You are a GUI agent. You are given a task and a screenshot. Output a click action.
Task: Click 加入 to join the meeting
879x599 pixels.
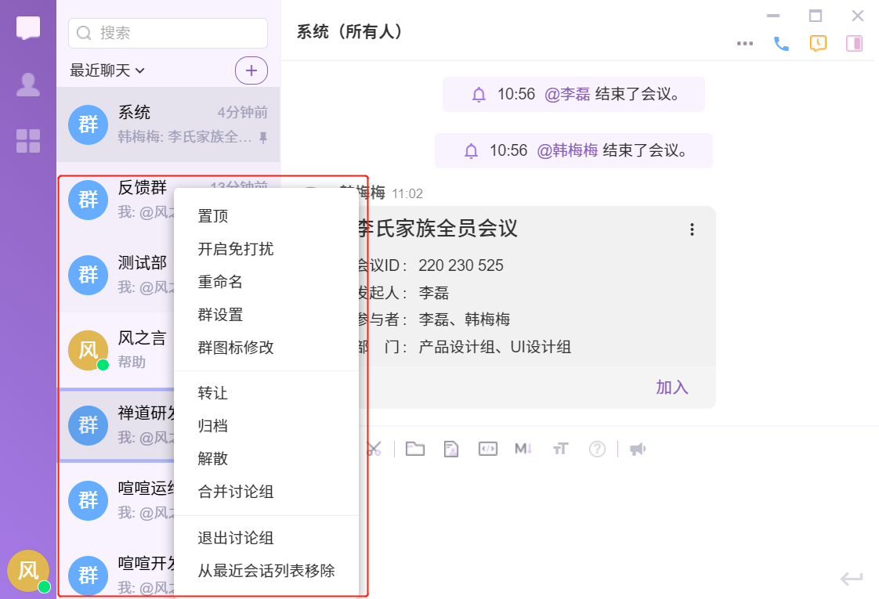(671, 388)
